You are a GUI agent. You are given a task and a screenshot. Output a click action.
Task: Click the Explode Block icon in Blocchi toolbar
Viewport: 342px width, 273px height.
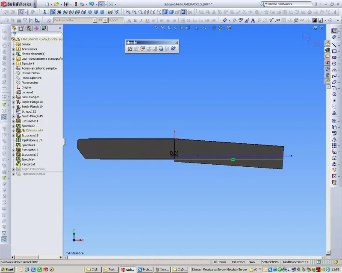pos(167,49)
